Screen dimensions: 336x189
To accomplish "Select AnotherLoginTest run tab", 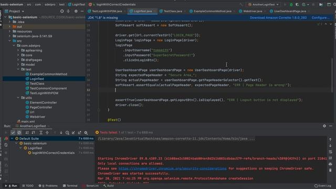I will [x=33, y=126].
